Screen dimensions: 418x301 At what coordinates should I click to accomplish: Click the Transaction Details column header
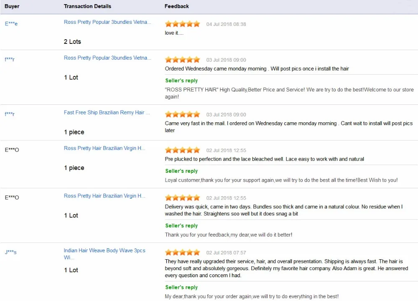(87, 6)
